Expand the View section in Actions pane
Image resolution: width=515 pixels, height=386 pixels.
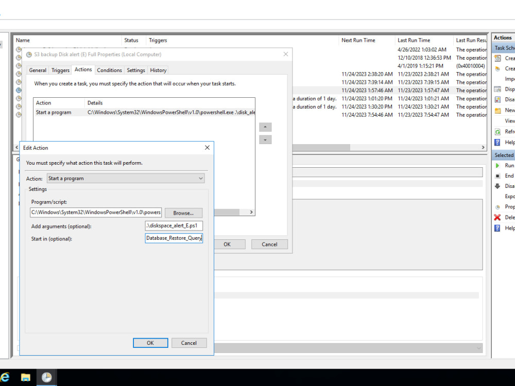510,120
